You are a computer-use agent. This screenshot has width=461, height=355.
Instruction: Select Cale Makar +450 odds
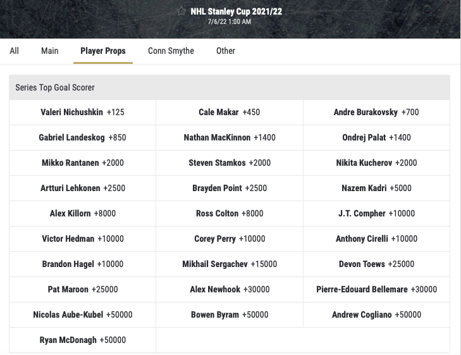click(229, 112)
